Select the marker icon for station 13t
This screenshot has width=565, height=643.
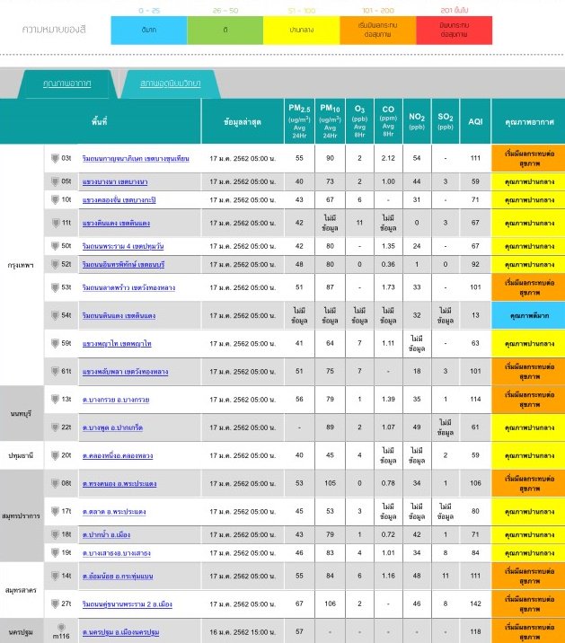click(55, 399)
